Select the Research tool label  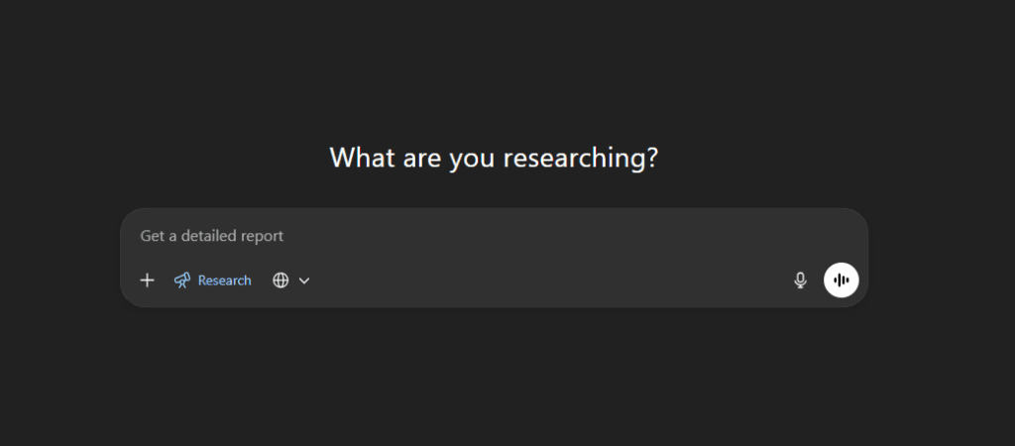click(224, 280)
